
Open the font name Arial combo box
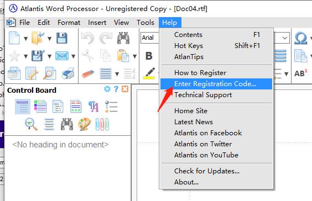[150, 38]
